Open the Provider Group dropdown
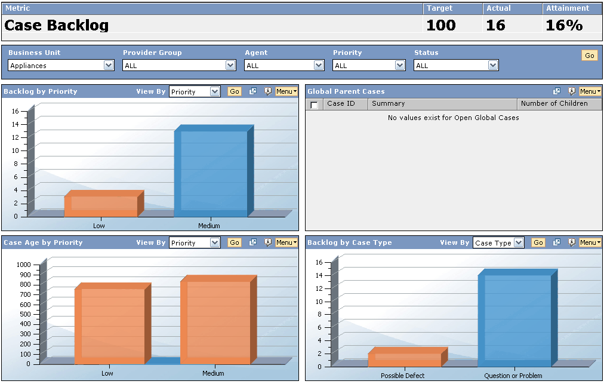This screenshot has height=384, width=604. [229, 65]
